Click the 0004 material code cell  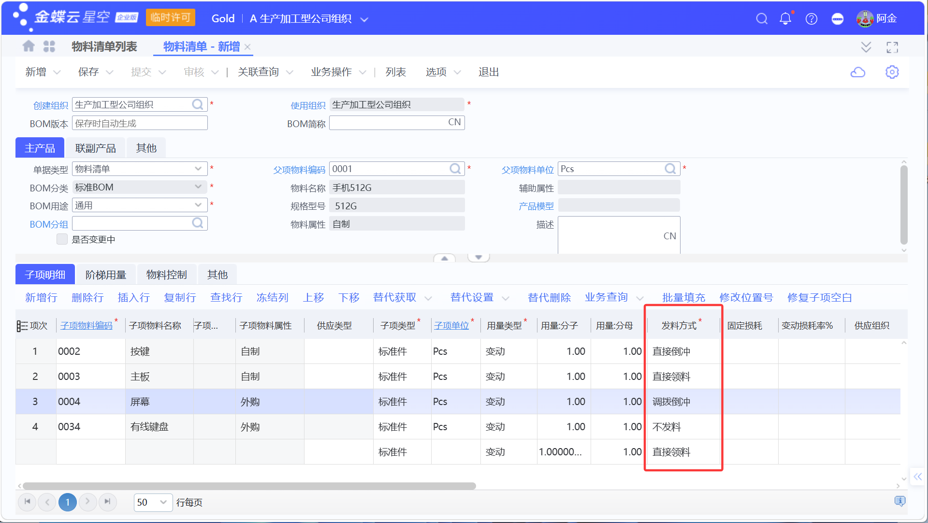[91, 402]
